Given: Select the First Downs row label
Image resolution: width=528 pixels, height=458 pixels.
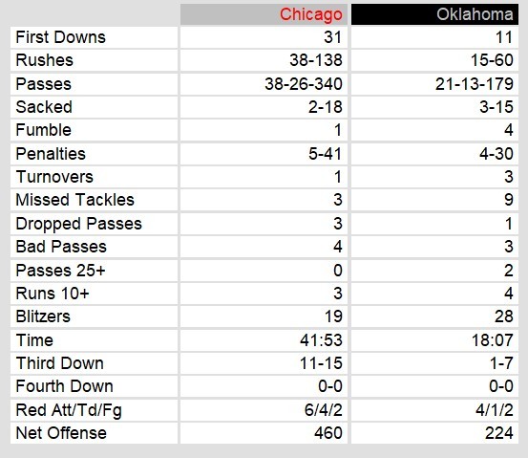Looking at the screenshot, I should click(60, 37).
